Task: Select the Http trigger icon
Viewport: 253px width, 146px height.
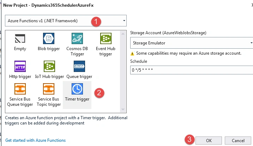Action: 20,66
